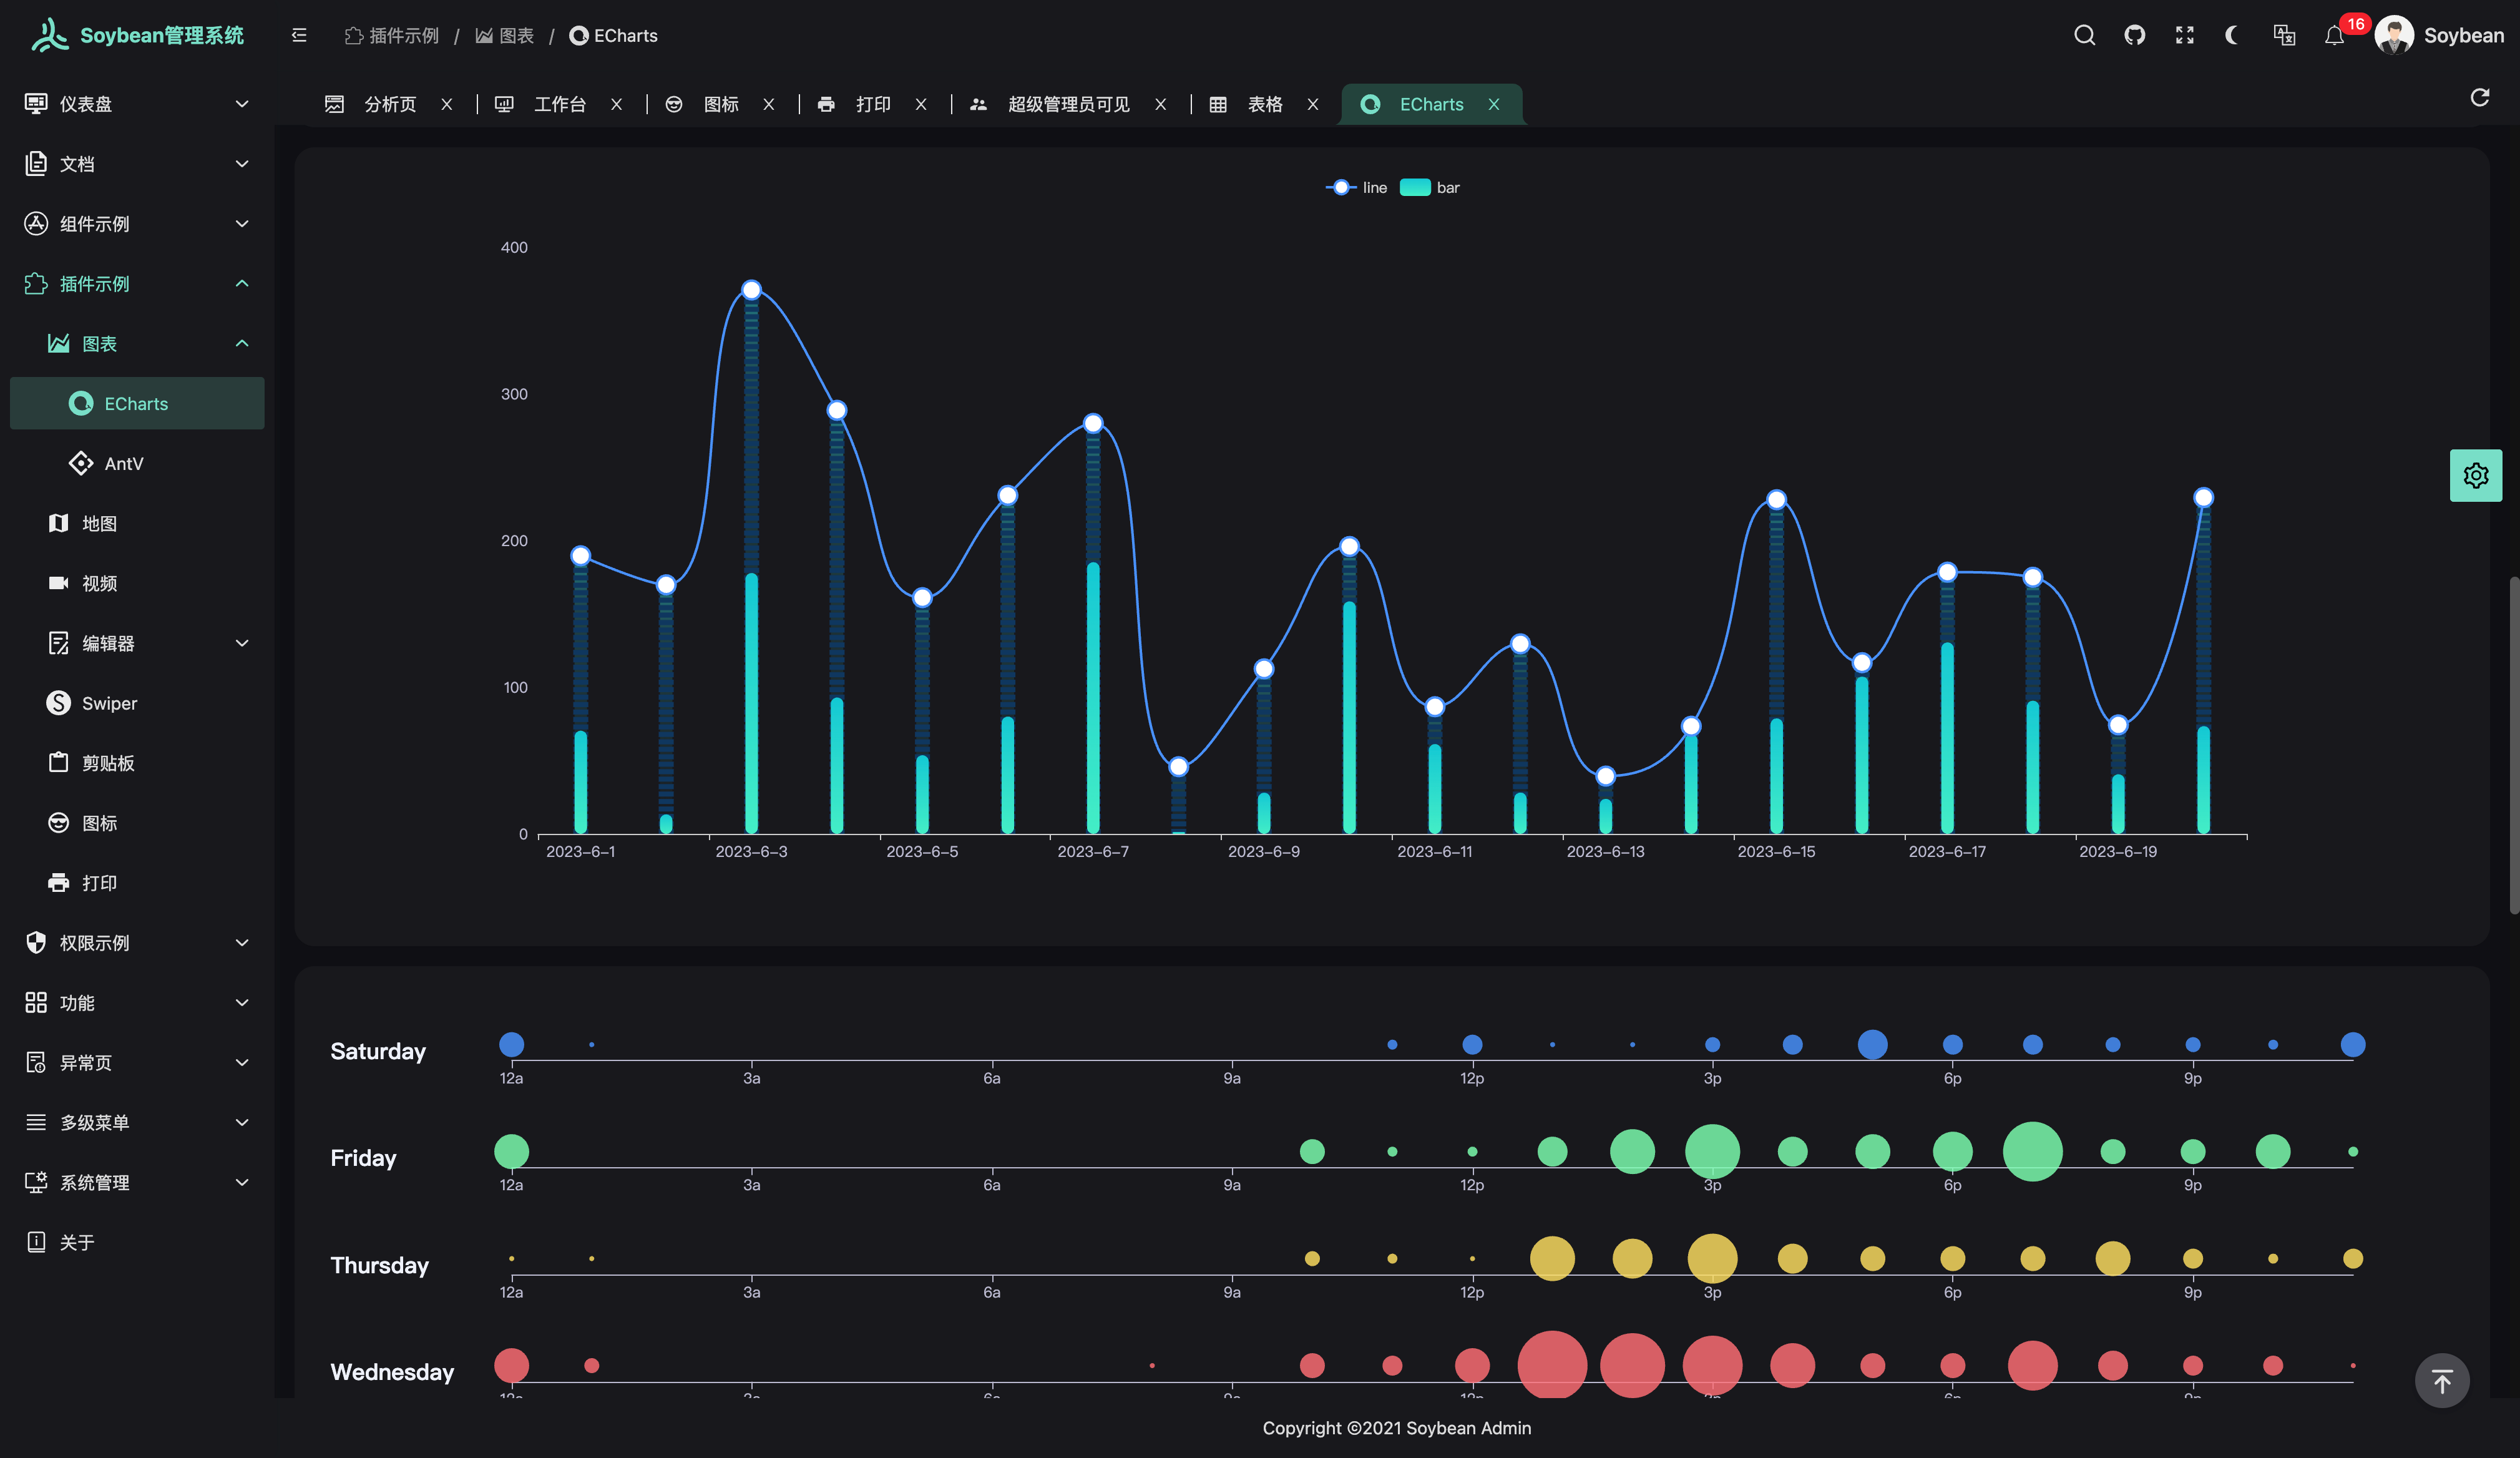Open theme settings gear button

point(2475,475)
